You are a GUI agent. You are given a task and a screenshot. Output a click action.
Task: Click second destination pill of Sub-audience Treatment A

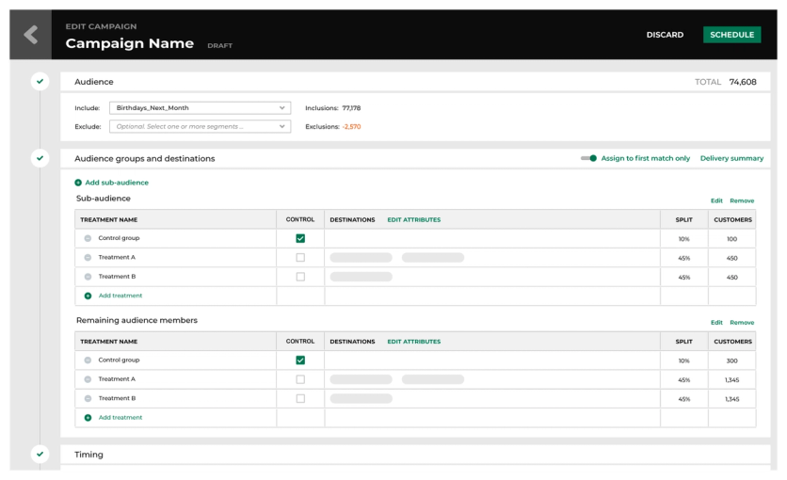[433, 258]
